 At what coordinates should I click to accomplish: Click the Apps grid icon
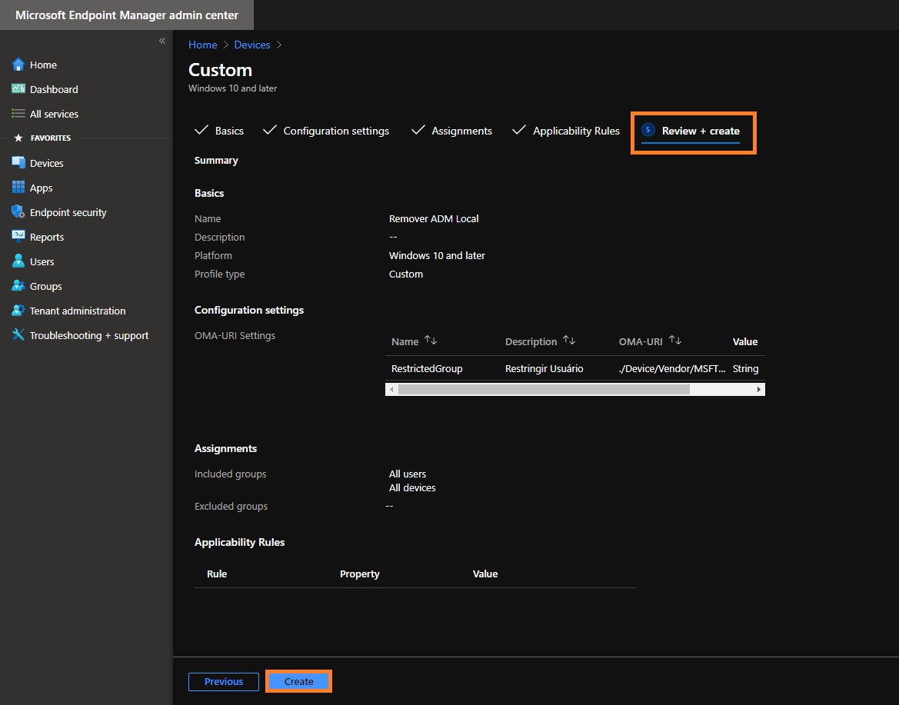(18, 188)
